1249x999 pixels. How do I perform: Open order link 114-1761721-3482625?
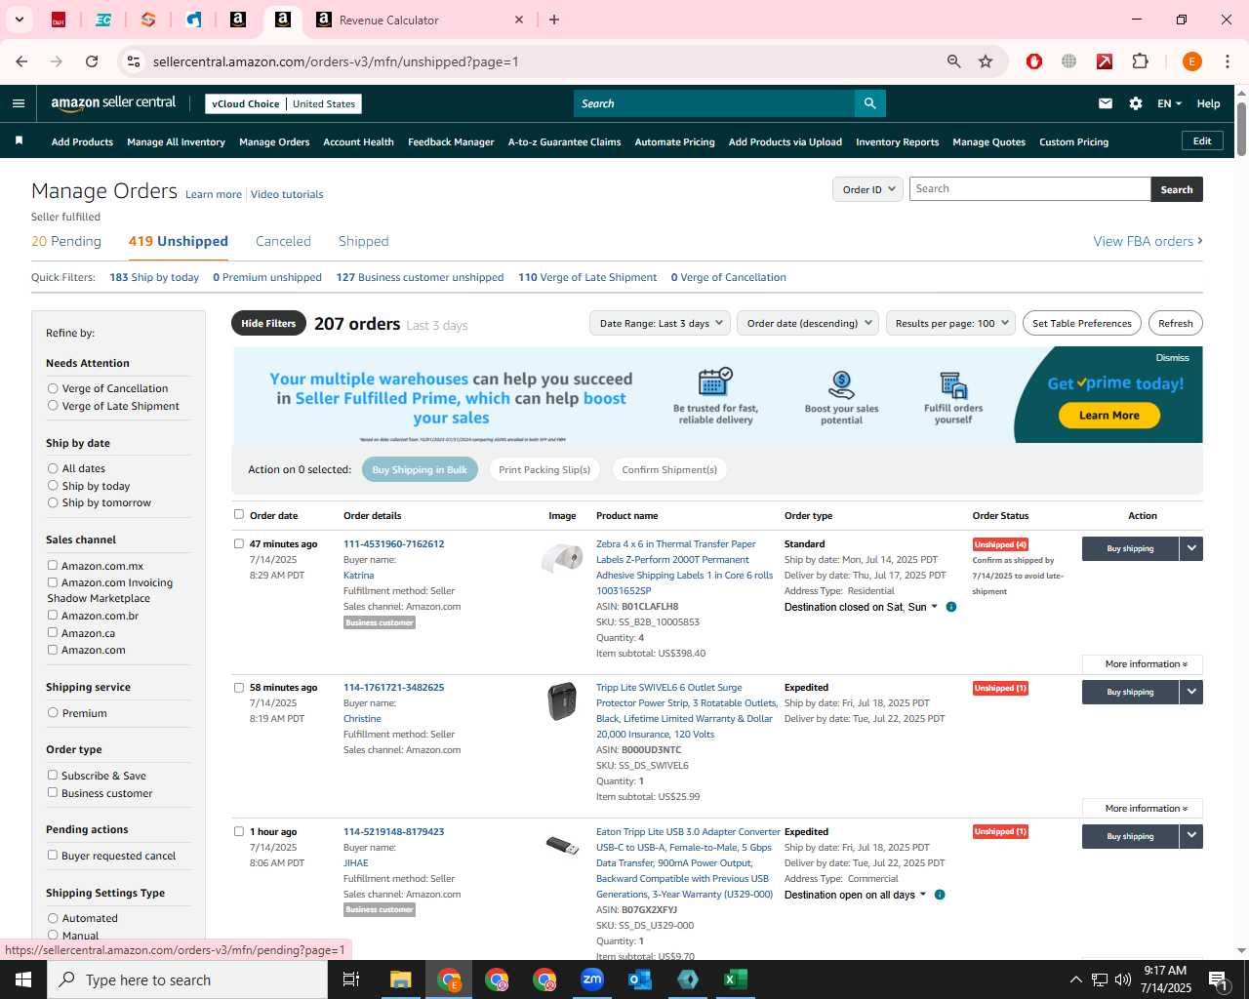click(393, 688)
